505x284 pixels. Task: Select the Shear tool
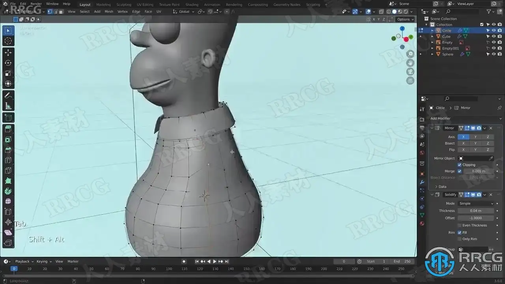tap(8, 233)
